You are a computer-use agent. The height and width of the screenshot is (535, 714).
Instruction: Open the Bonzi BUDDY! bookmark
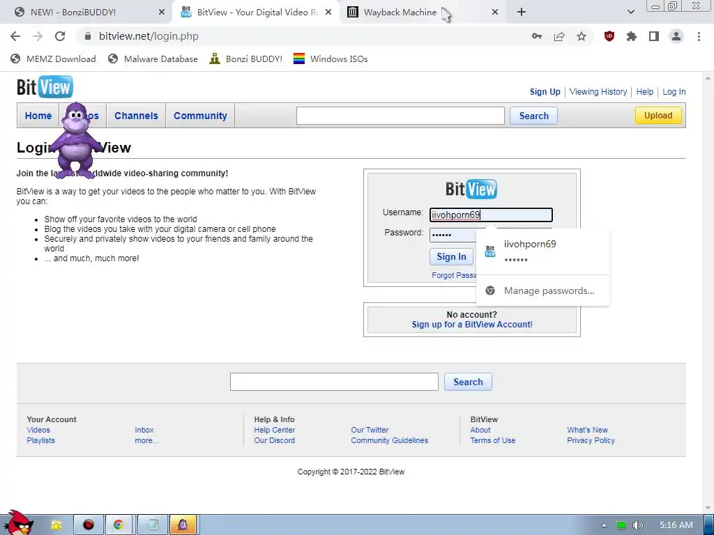[x=246, y=59]
